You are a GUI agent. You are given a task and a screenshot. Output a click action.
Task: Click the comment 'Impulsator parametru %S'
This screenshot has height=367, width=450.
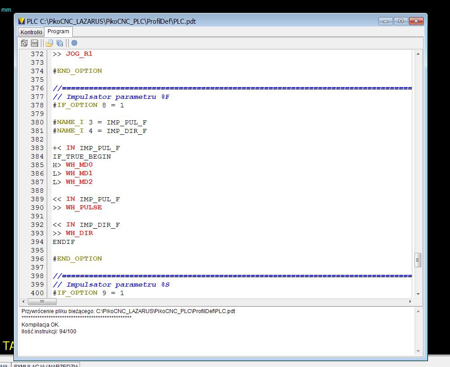pos(118,285)
